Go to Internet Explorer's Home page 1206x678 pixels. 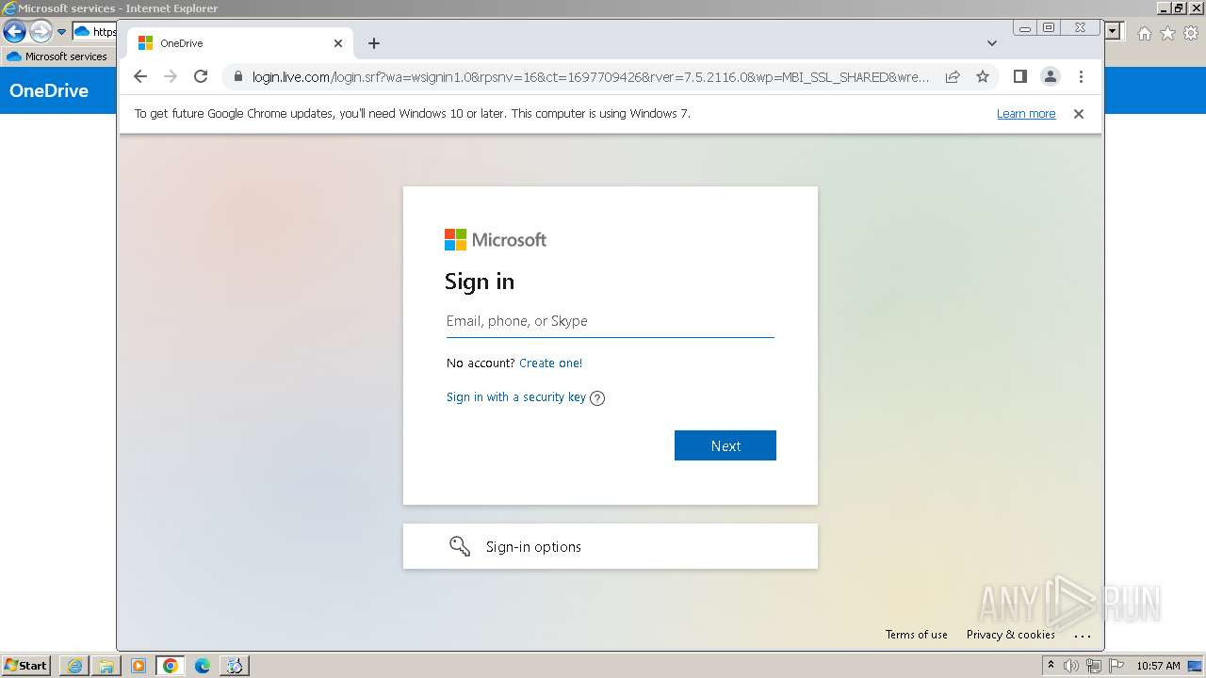[x=1144, y=33]
